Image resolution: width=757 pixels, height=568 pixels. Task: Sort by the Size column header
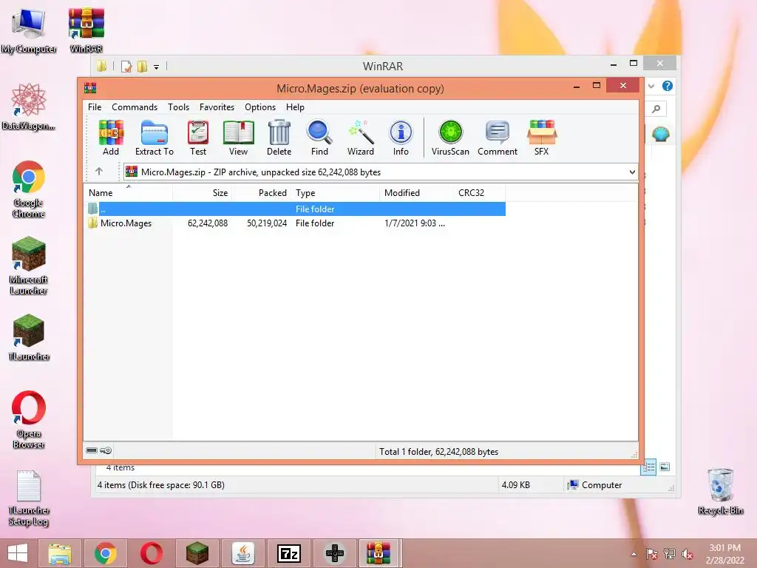203,193
